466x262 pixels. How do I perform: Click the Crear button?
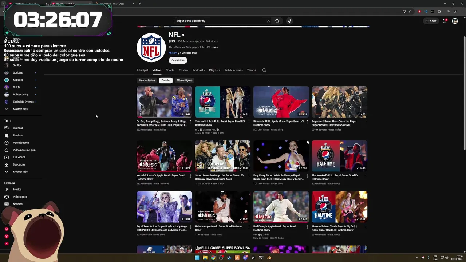pyautogui.click(x=431, y=21)
